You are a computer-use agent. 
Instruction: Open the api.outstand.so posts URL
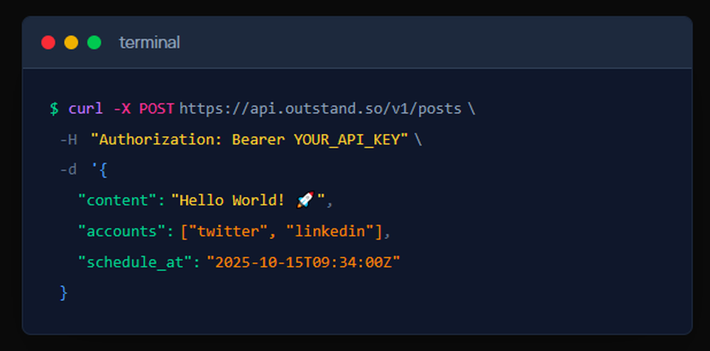(x=320, y=108)
